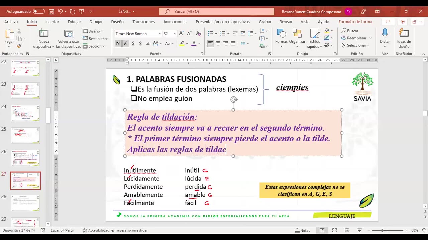Expand the Seleccionar dropdown
The width and height of the screenshot is (428, 240).
[355, 45]
